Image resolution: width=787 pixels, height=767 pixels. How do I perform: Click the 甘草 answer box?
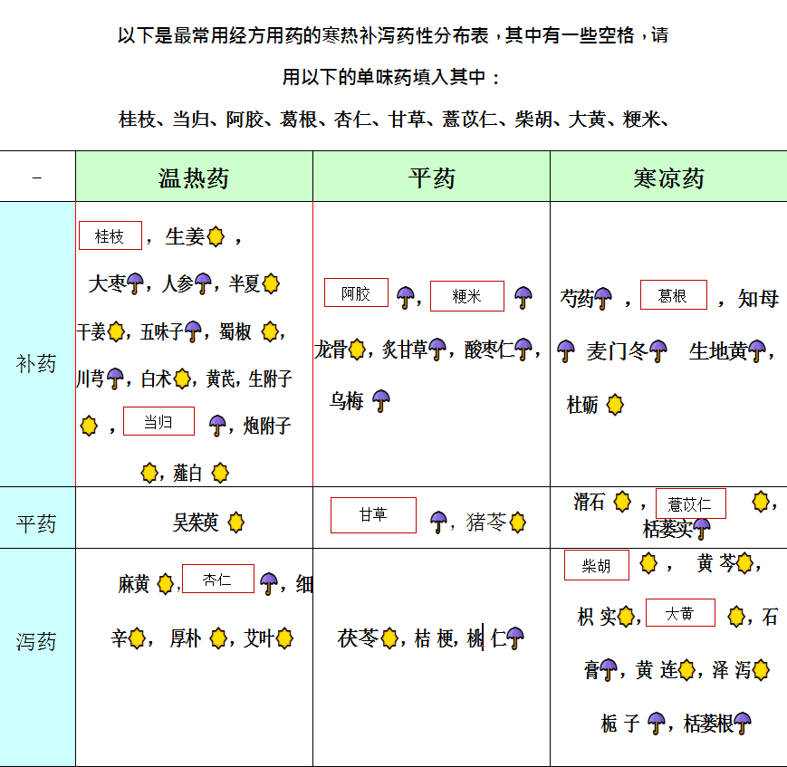pyautogui.click(x=373, y=515)
